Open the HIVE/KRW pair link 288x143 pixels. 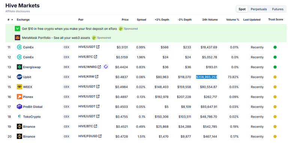pos(86,77)
